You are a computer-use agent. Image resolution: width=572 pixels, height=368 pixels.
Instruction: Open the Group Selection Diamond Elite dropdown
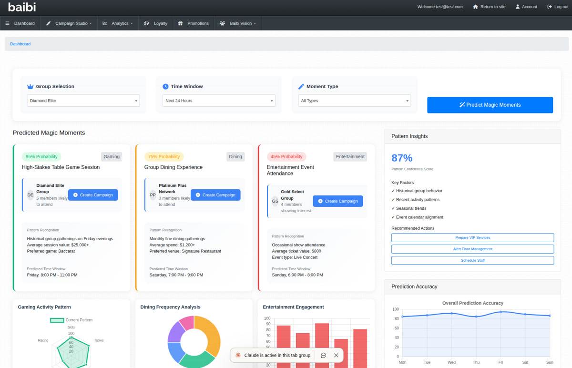tap(83, 101)
